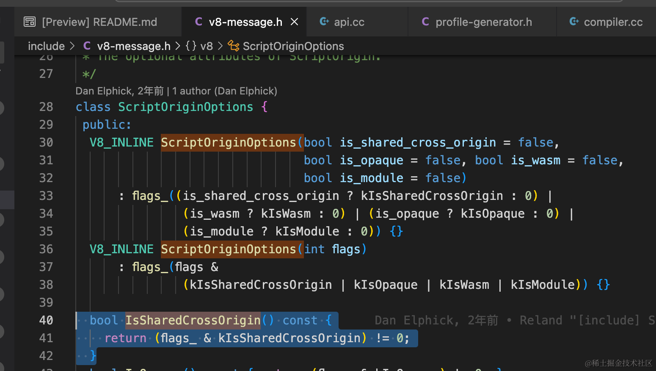Open the v8-message.h breadcrumb item
The width and height of the screenshot is (656, 371).
point(134,46)
